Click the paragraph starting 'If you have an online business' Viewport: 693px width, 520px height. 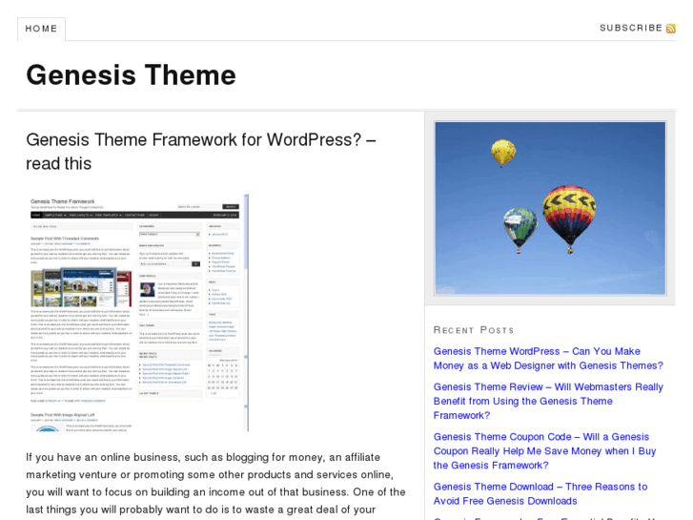coord(215,484)
